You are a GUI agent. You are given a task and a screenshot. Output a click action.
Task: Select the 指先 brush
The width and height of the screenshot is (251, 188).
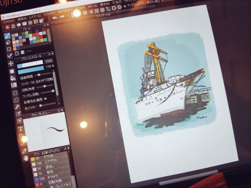[52, 173]
